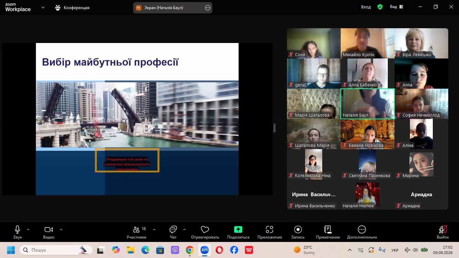The image size is (459, 258).
Task: Leave the meeting with Выйти button
Action: tap(443, 232)
